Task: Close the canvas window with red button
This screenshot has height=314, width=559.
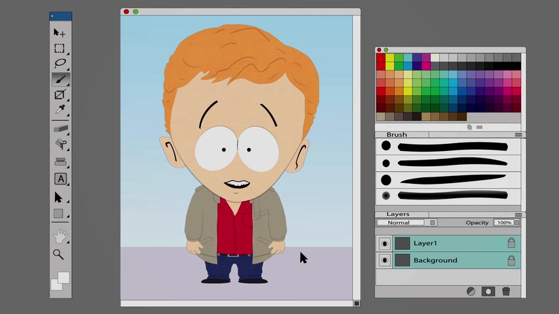Action: 126,12
